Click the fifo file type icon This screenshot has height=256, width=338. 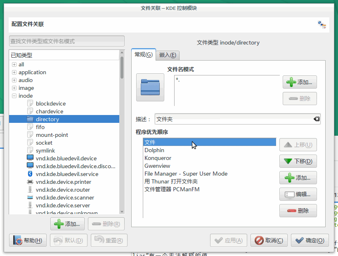coord(30,127)
